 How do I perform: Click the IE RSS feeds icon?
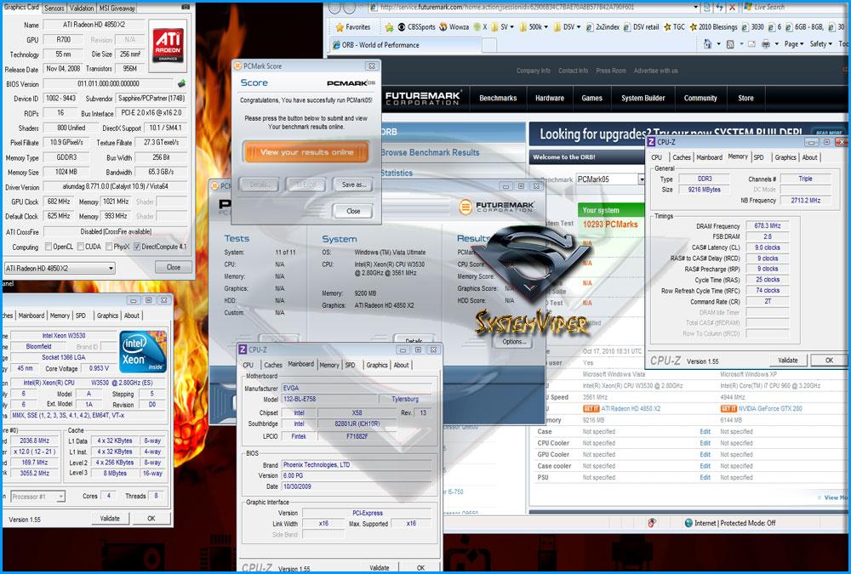click(730, 44)
